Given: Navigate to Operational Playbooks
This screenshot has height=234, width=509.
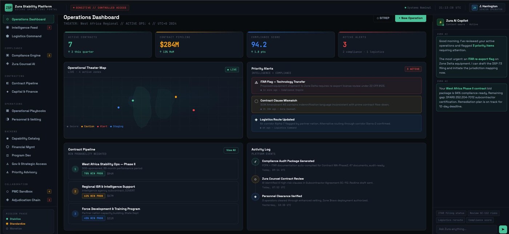Looking at the screenshot, I should coord(29,111).
